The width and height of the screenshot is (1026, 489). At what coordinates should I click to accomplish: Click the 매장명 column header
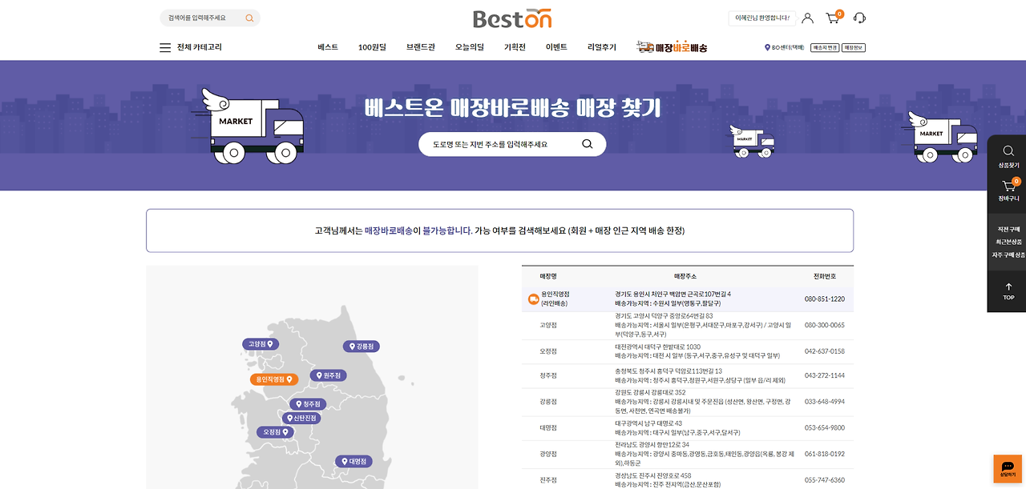548,276
